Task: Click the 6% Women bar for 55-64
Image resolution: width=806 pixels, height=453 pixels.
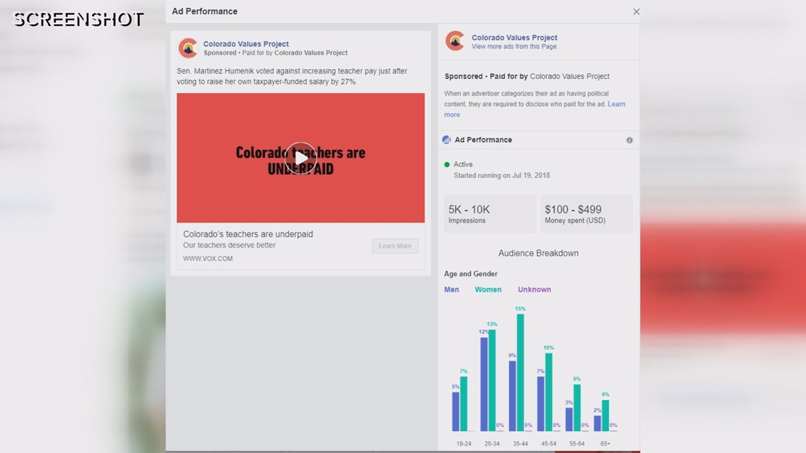Action: tap(577, 408)
